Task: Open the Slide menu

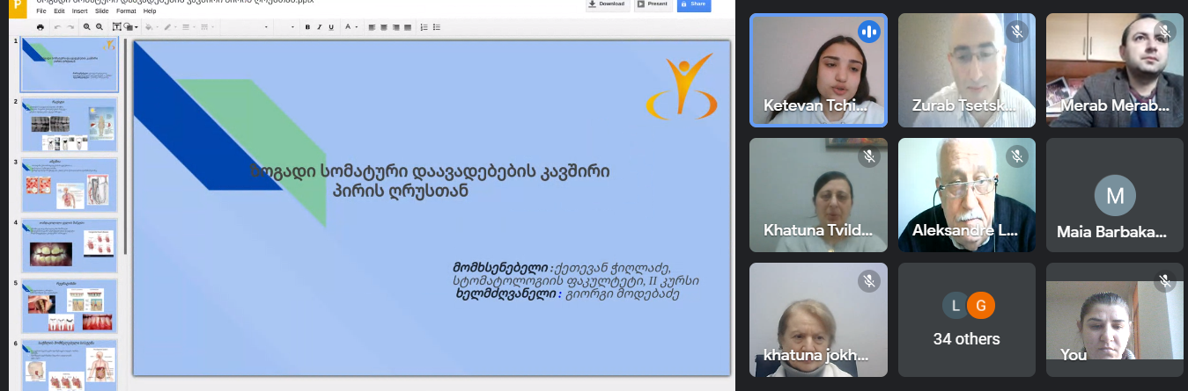Action: pyautogui.click(x=100, y=11)
